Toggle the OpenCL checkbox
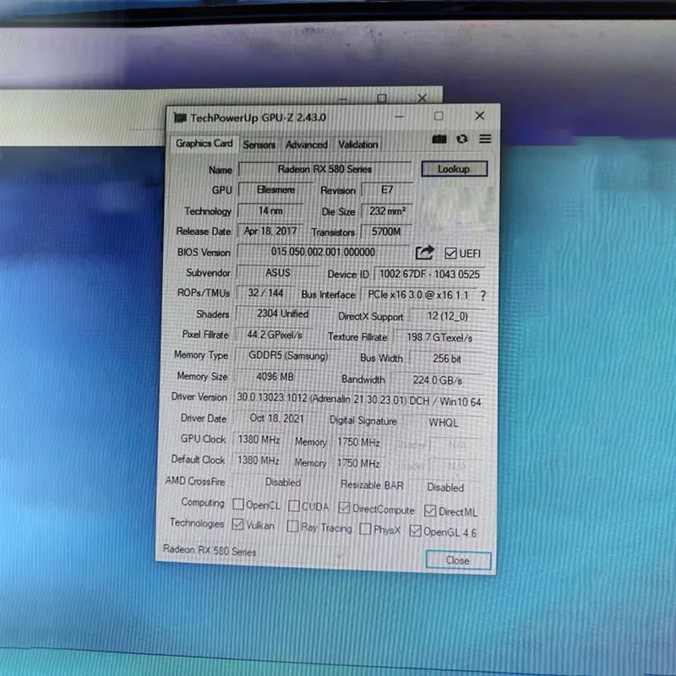This screenshot has height=676, width=676. tap(238, 504)
